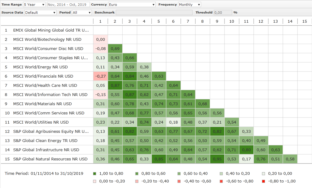Click column header 5
The width and height of the screenshot is (312, 188).
pyautogui.click(x=158, y=21)
